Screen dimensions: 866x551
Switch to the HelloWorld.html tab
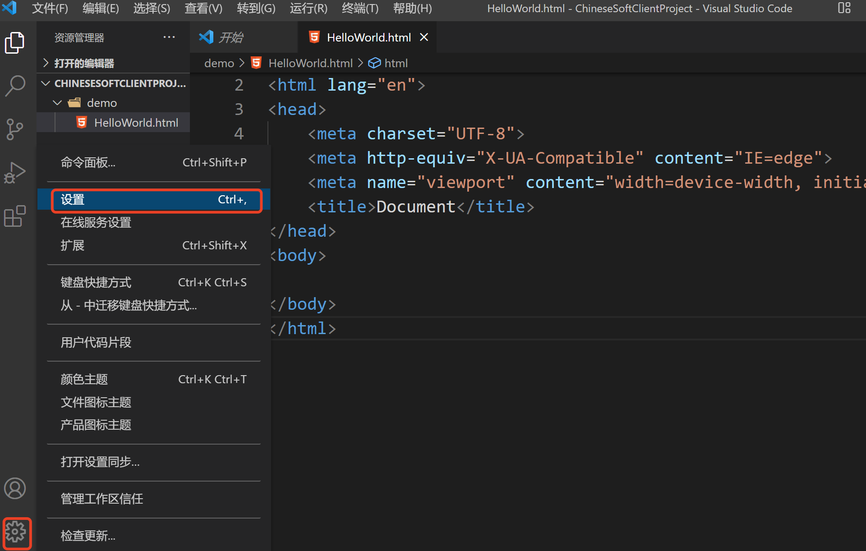tap(367, 37)
